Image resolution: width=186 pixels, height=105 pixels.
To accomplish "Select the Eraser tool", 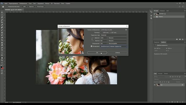I will point(2,38).
